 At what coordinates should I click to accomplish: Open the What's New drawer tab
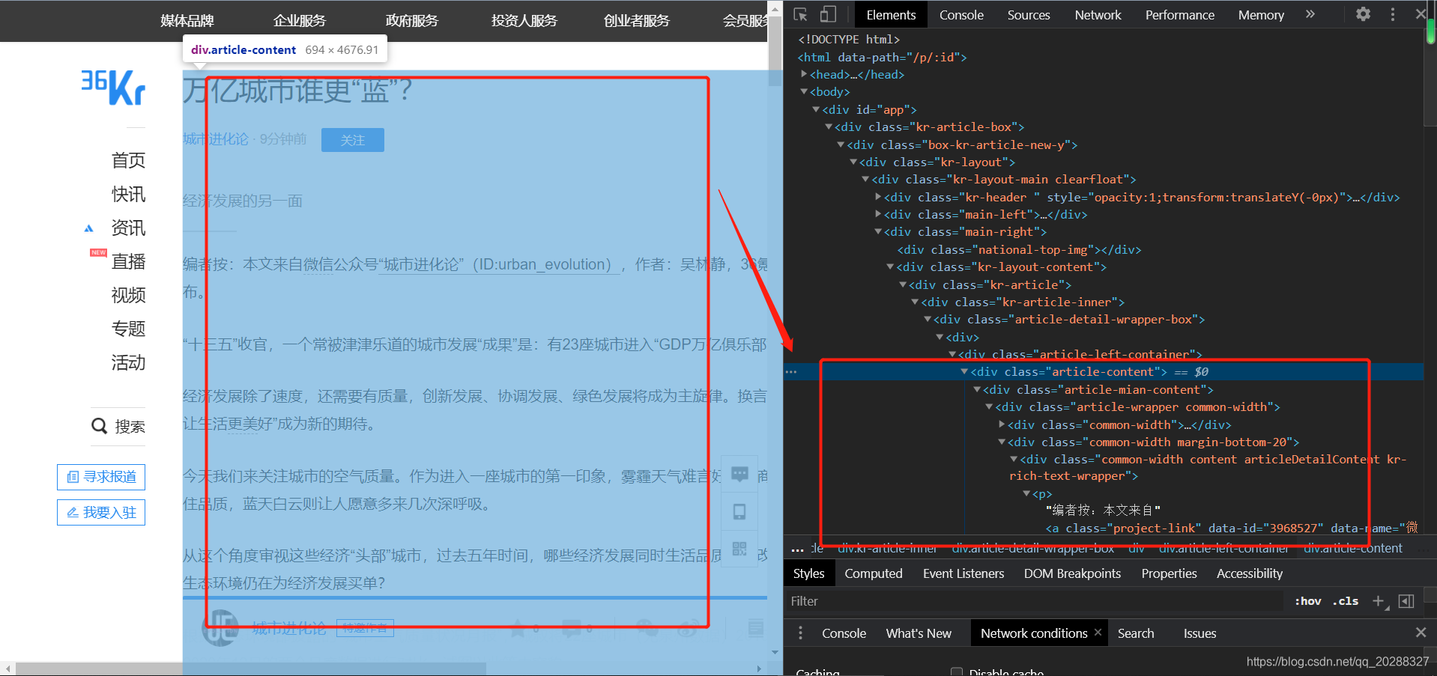[x=919, y=633]
